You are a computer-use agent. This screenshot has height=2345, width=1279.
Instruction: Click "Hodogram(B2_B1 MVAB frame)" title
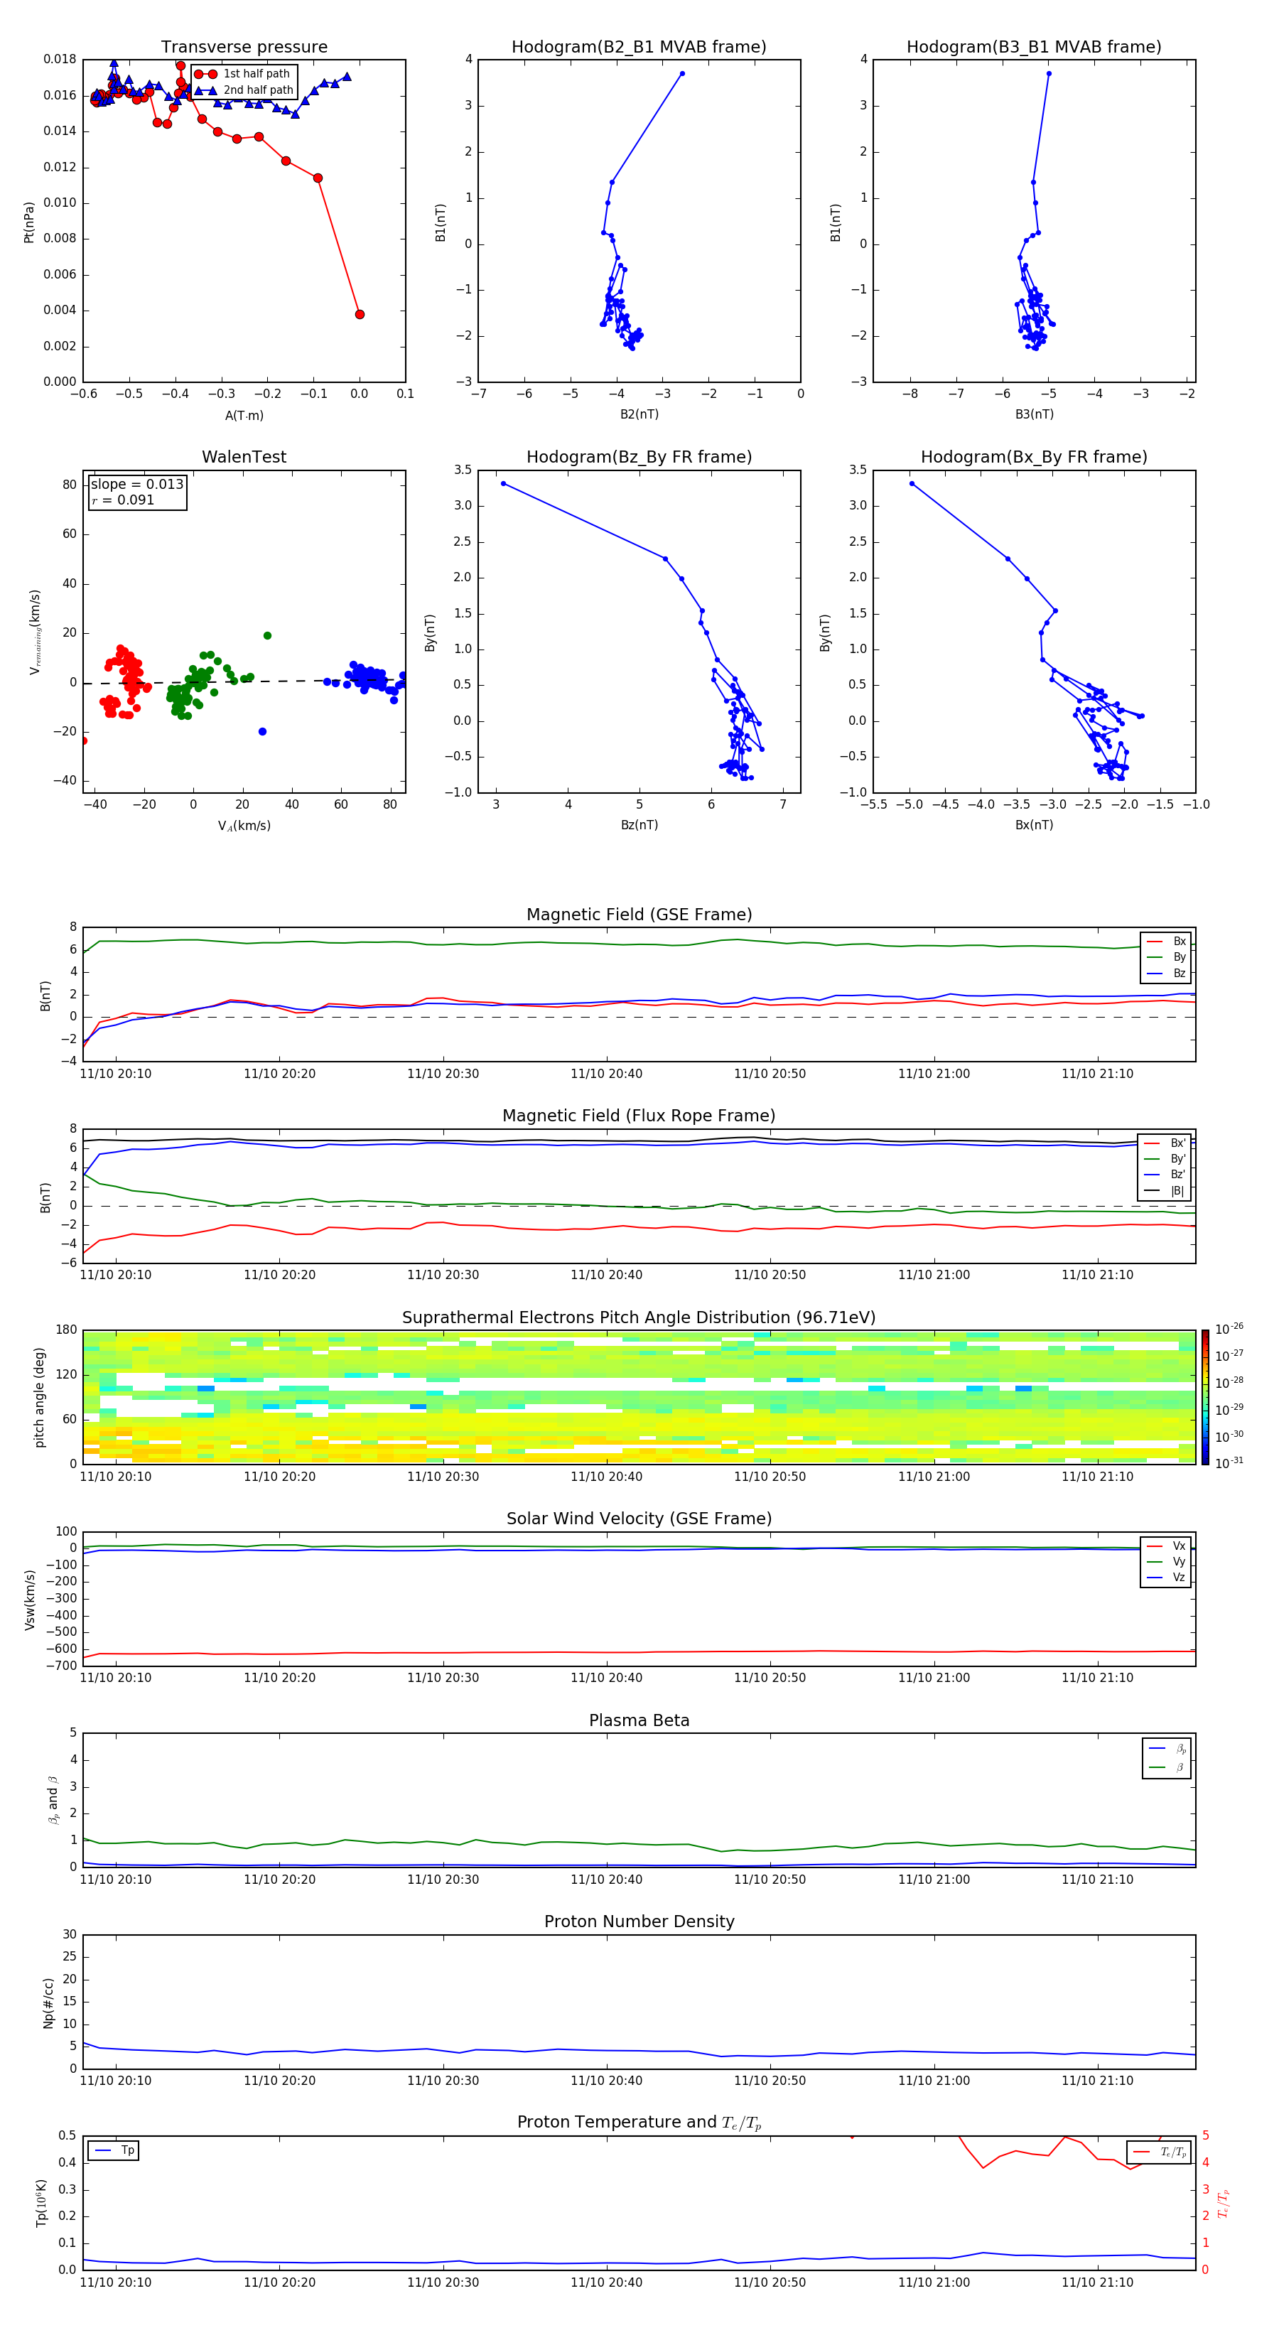(x=639, y=46)
